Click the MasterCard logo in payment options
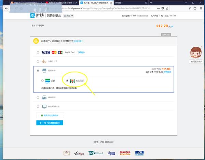This screenshot has height=160, width=205. tap(54, 52)
